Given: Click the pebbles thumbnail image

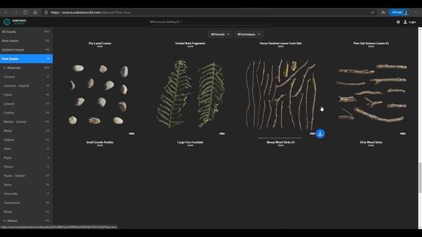Looking at the screenshot, I should pyautogui.click(x=98, y=94).
